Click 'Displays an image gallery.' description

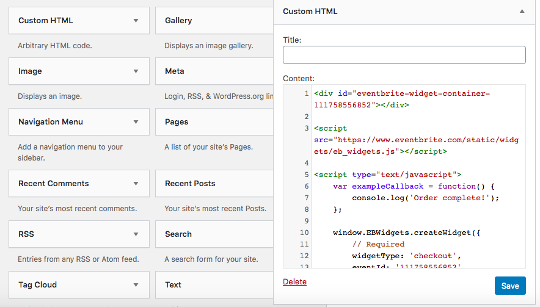tap(209, 45)
